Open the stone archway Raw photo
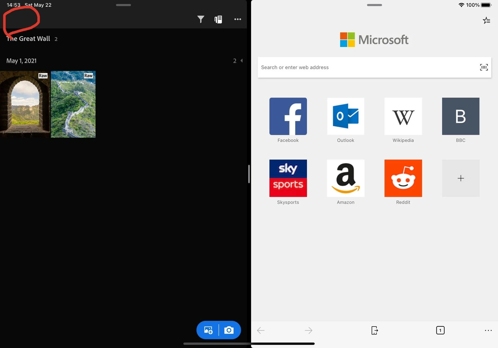This screenshot has height=348, width=498. pyautogui.click(x=25, y=104)
